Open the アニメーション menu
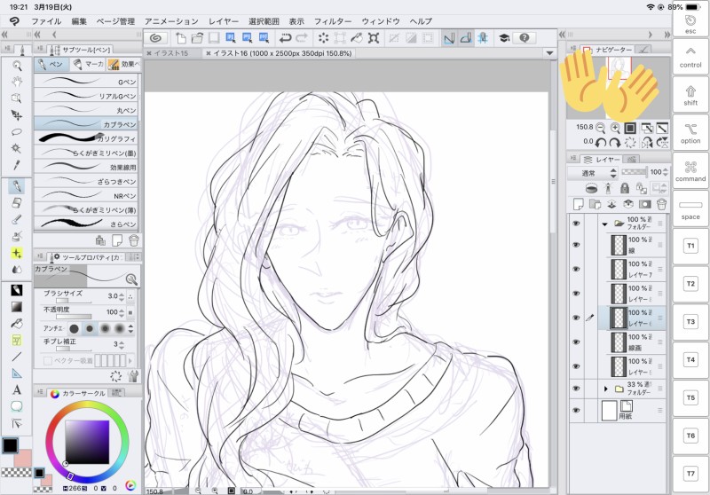Viewport: 710px width, 495px height. (171, 21)
